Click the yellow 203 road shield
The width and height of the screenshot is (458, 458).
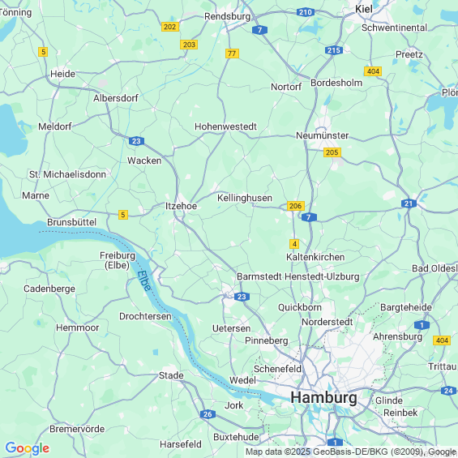(x=189, y=45)
